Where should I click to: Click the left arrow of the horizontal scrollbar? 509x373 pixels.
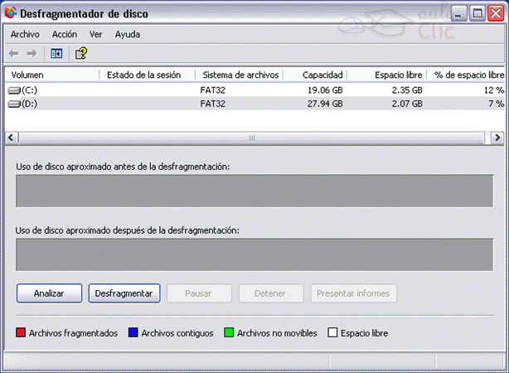point(12,138)
